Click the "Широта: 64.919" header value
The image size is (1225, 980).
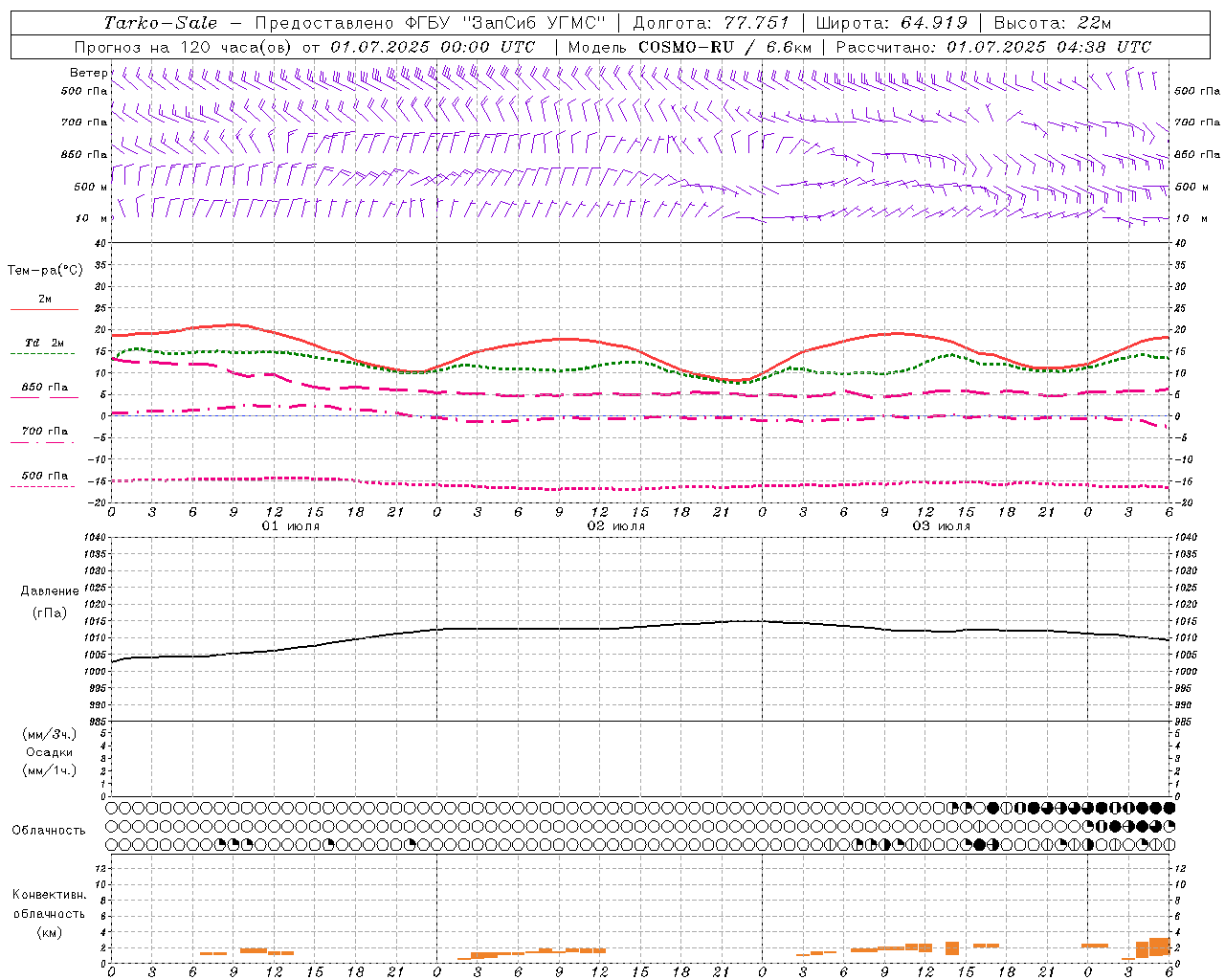point(891,23)
